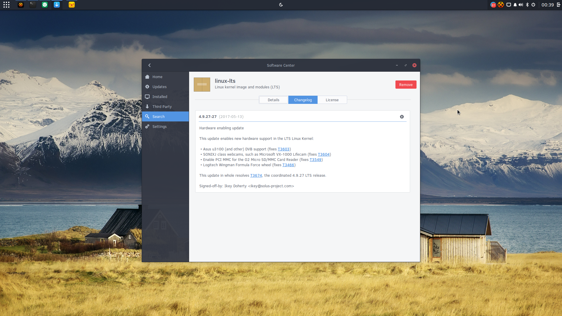Open the T3549 issue link
This screenshot has height=316, width=562.
pyautogui.click(x=316, y=160)
